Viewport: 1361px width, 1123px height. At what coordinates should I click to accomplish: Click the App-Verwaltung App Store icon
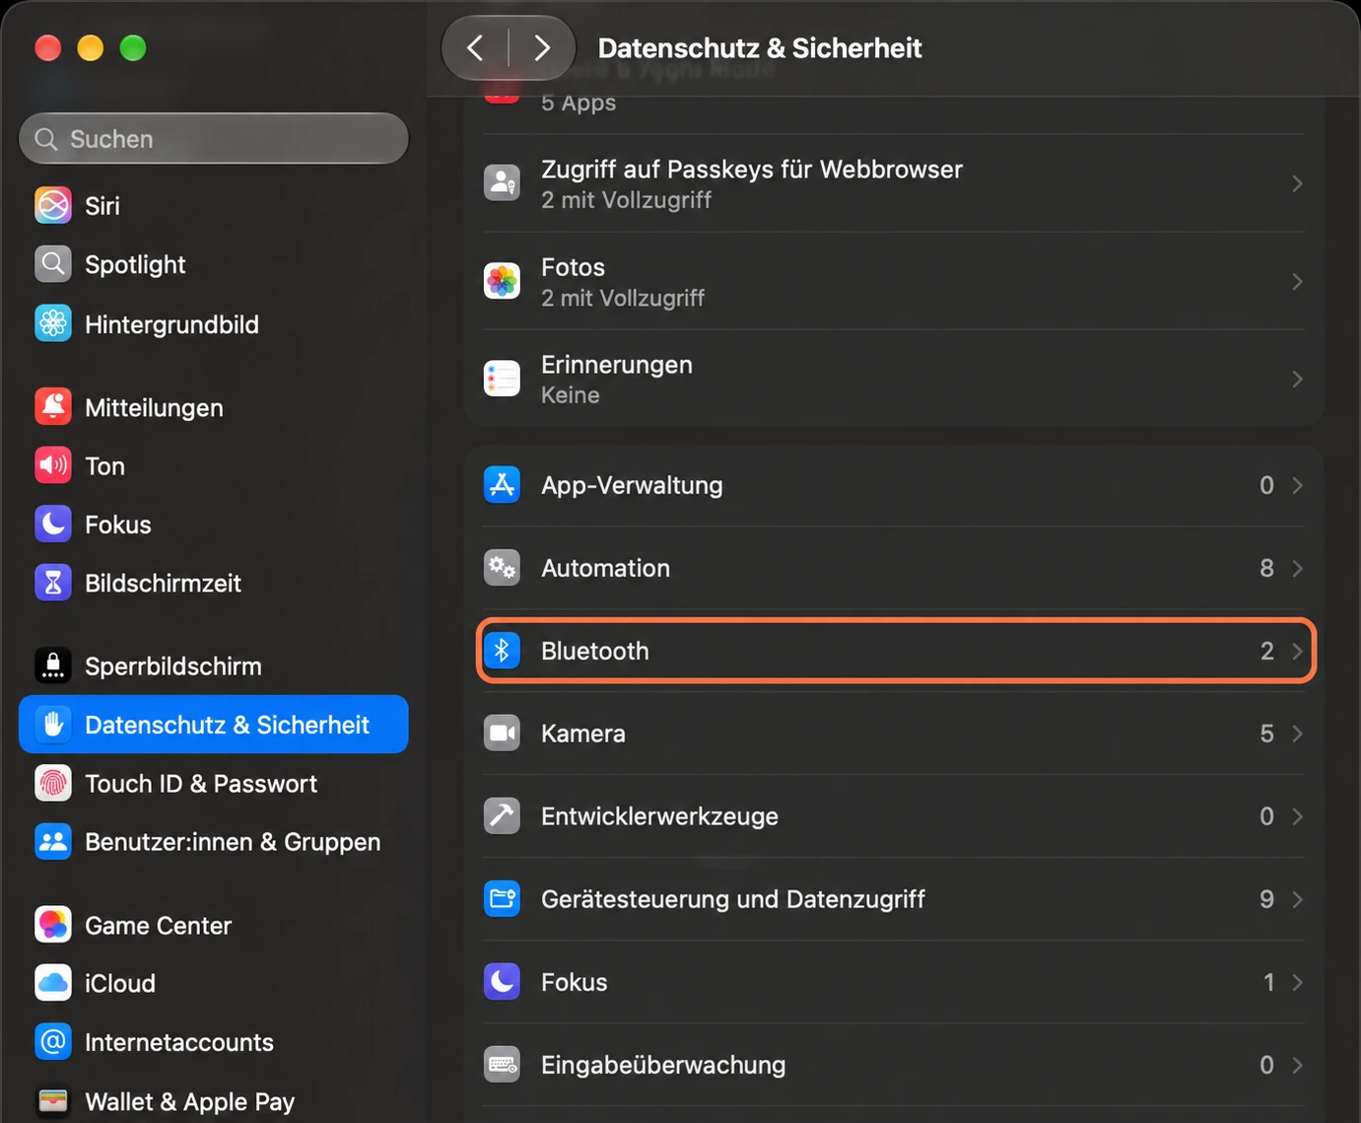(x=502, y=485)
